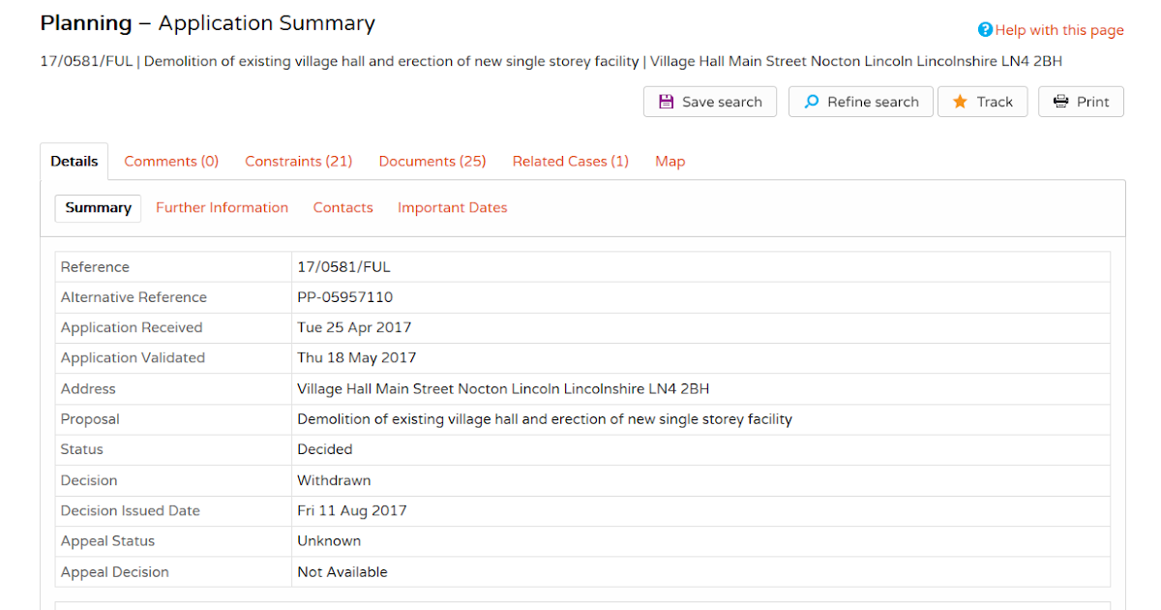
Task: Open Help with this page link
Action: point(1058,29)
